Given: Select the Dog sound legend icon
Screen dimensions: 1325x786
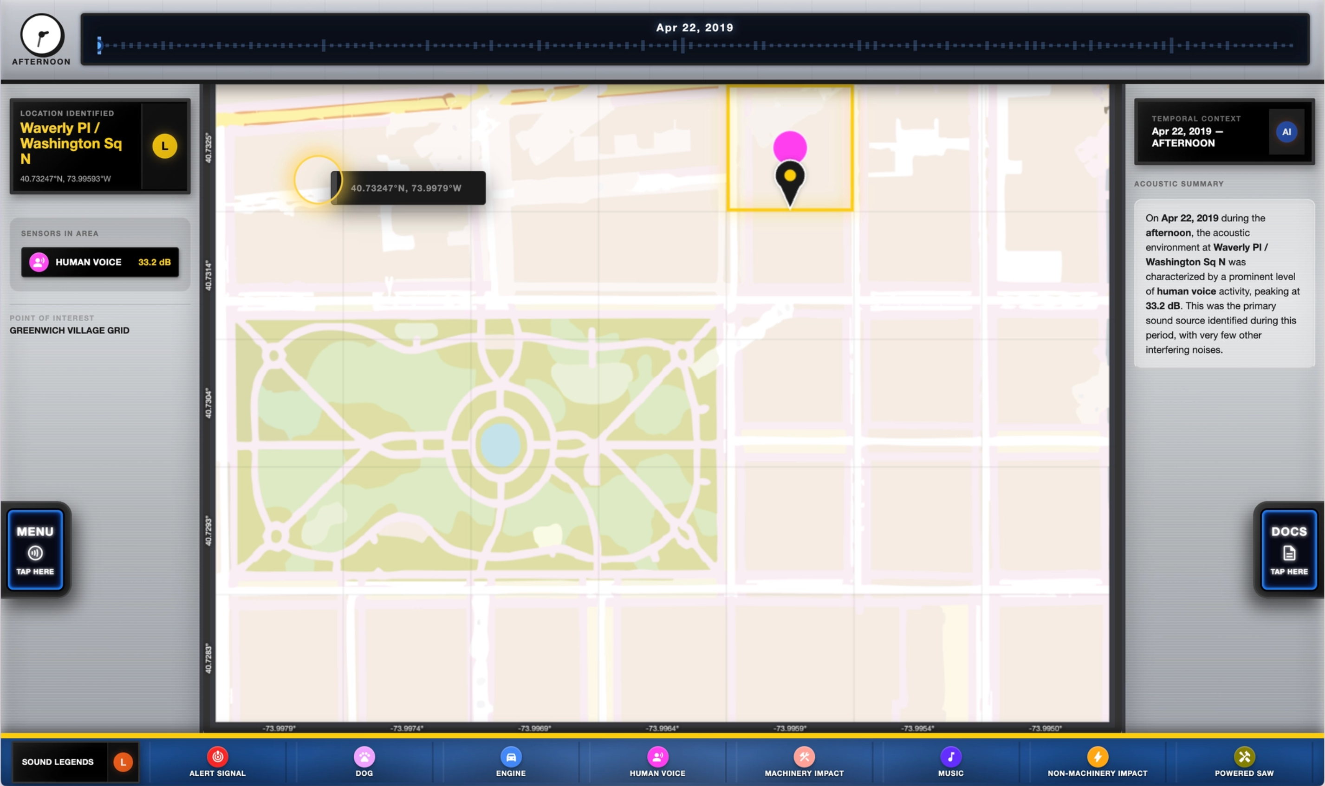Looking at the screenshot, I should (x=364, y=756).
